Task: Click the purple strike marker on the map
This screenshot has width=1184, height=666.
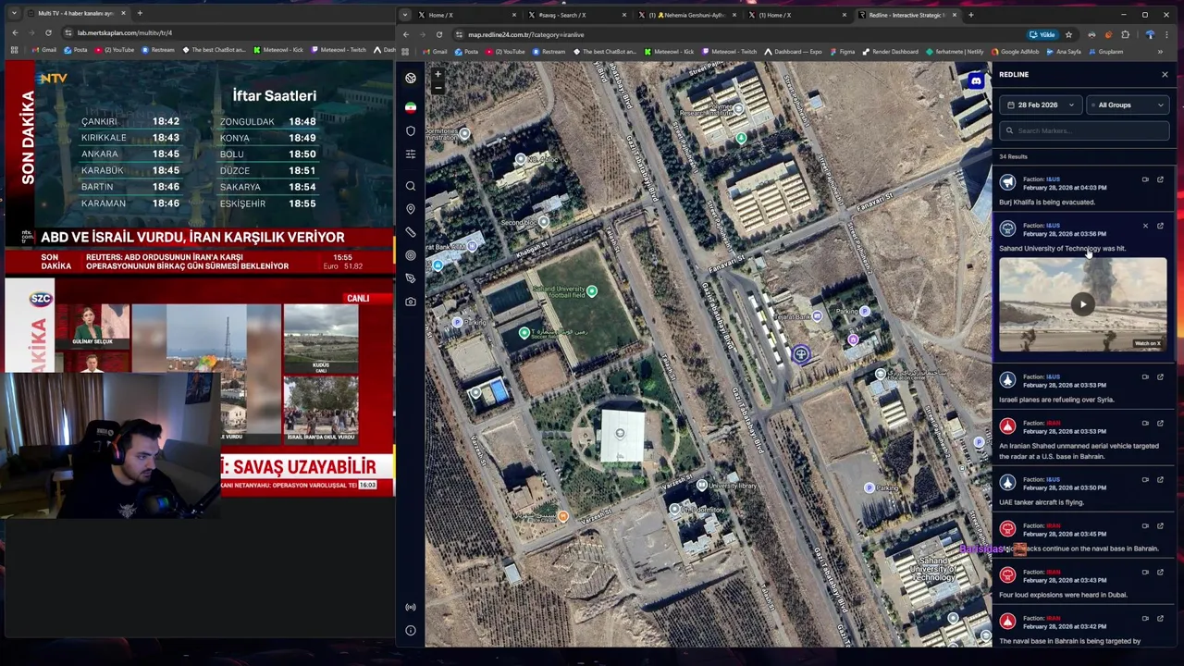Action: 801,354
